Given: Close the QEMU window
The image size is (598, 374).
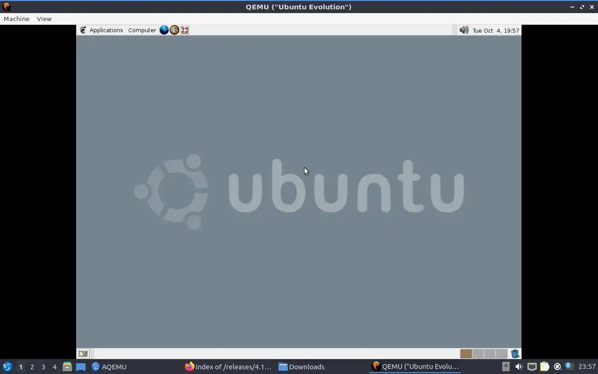Looking at the screenshot, I should tap(592, 7).
